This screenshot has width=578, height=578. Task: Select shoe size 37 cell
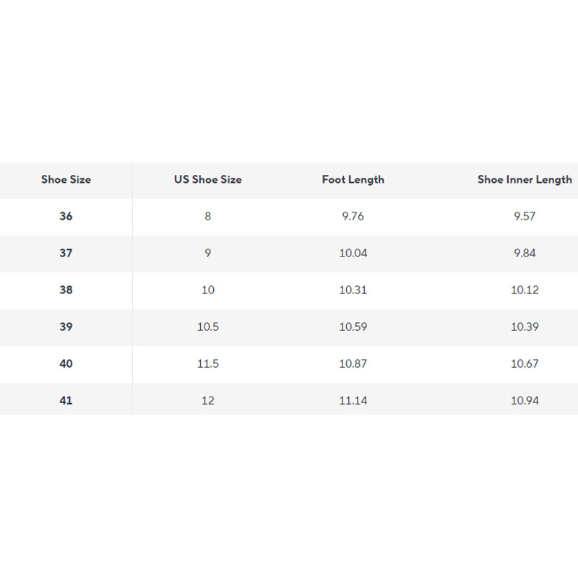[66, 253]
